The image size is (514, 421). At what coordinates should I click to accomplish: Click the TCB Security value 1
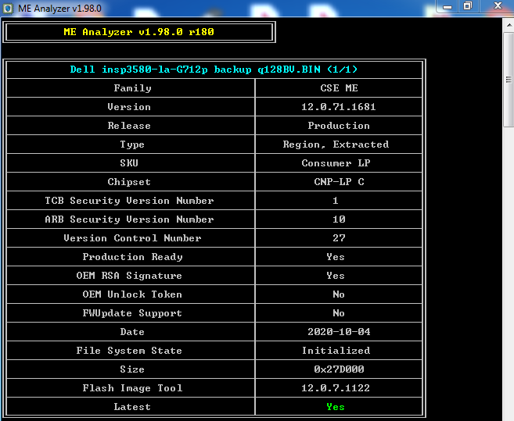coord(336,201)
